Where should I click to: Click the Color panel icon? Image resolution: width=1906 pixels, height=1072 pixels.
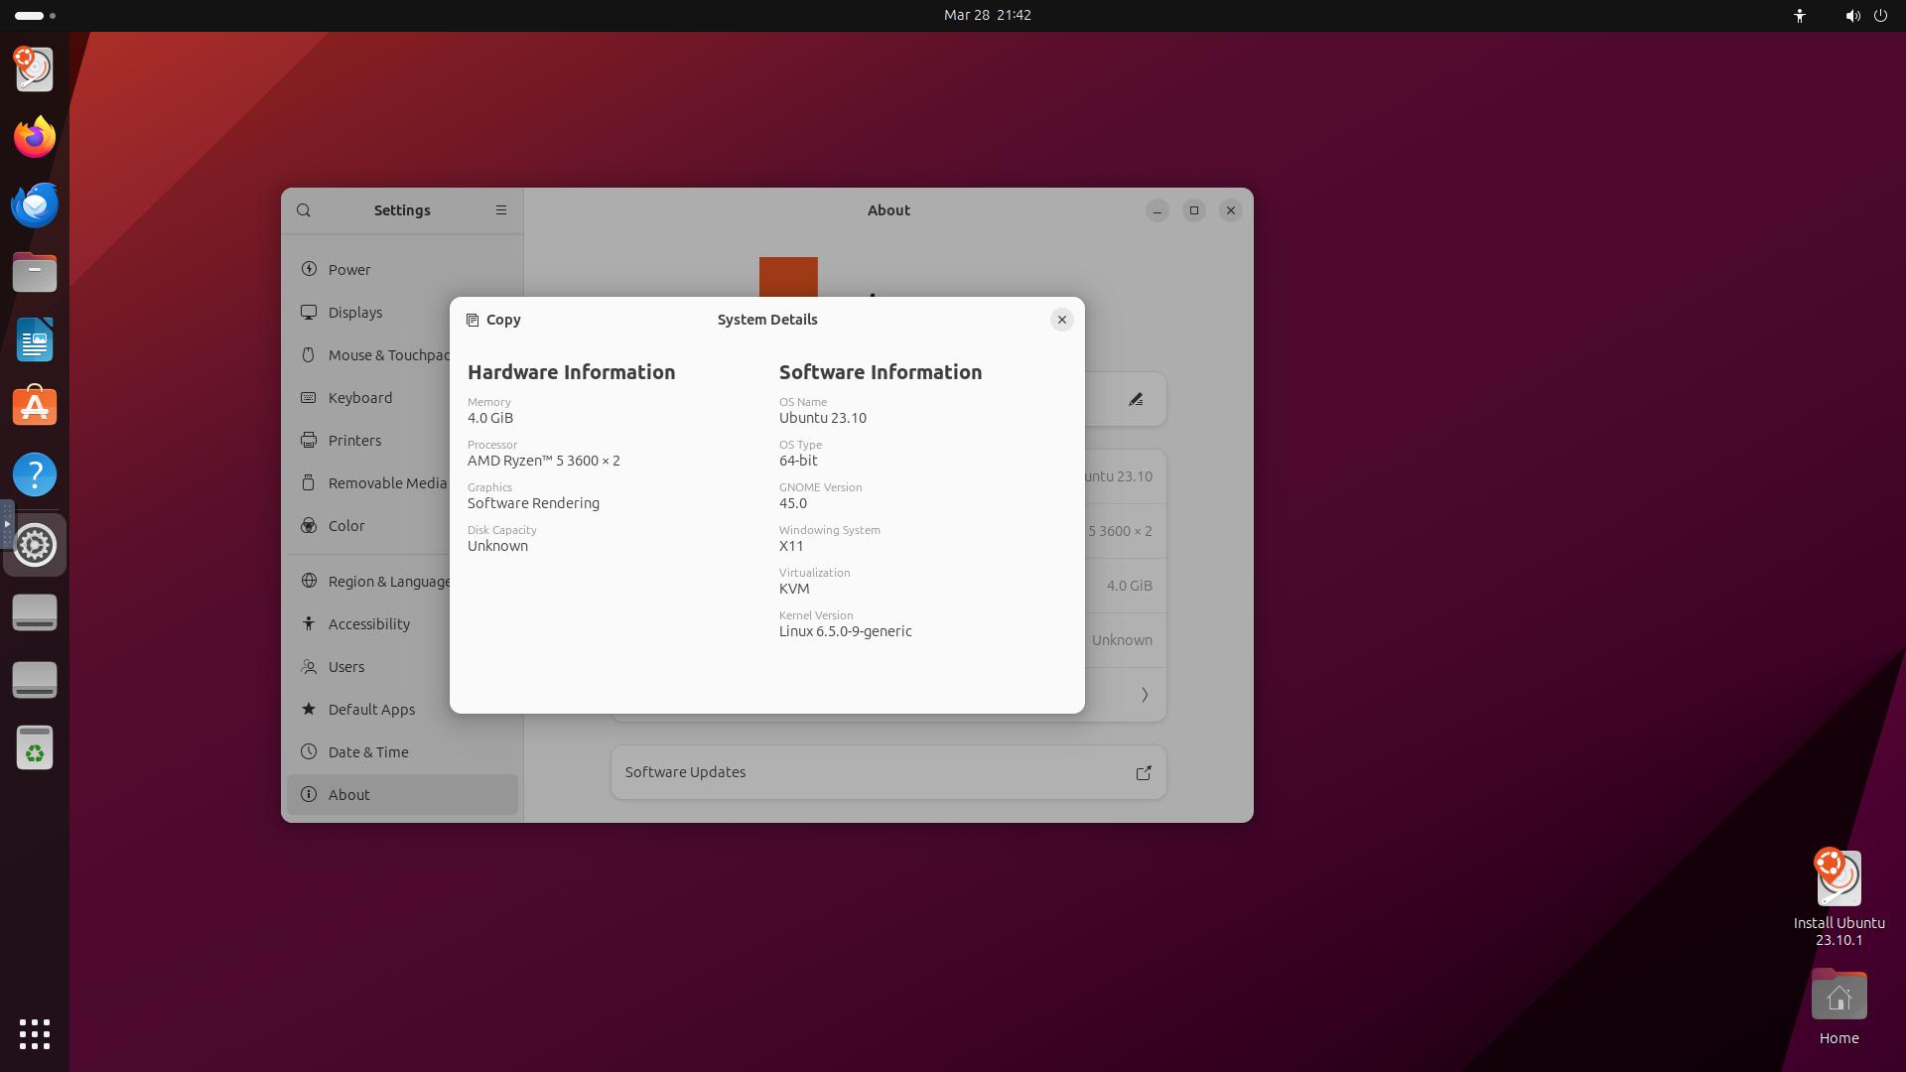tap(309, 525)
